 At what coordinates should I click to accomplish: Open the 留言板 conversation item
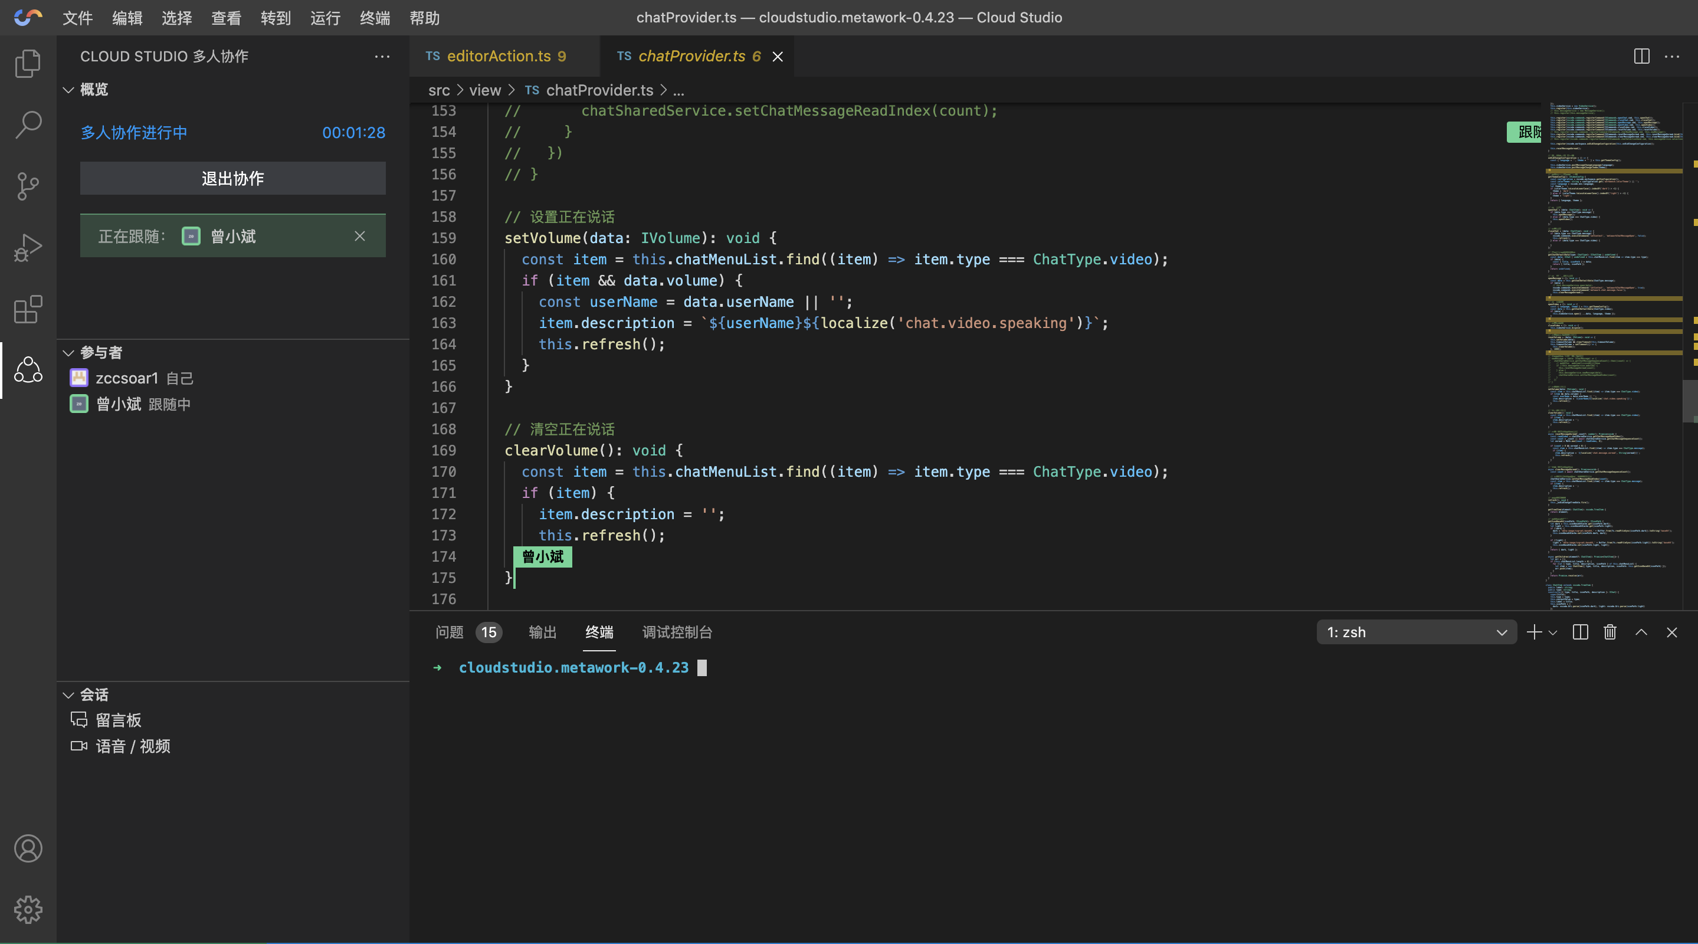point(232,720)
